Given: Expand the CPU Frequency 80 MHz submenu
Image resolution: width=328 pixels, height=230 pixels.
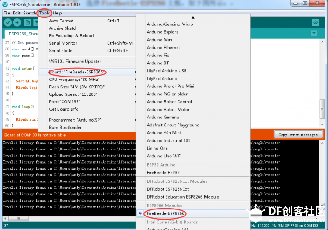Looking at the screenshot, I should pyautogui.click(x=87, y=80).
